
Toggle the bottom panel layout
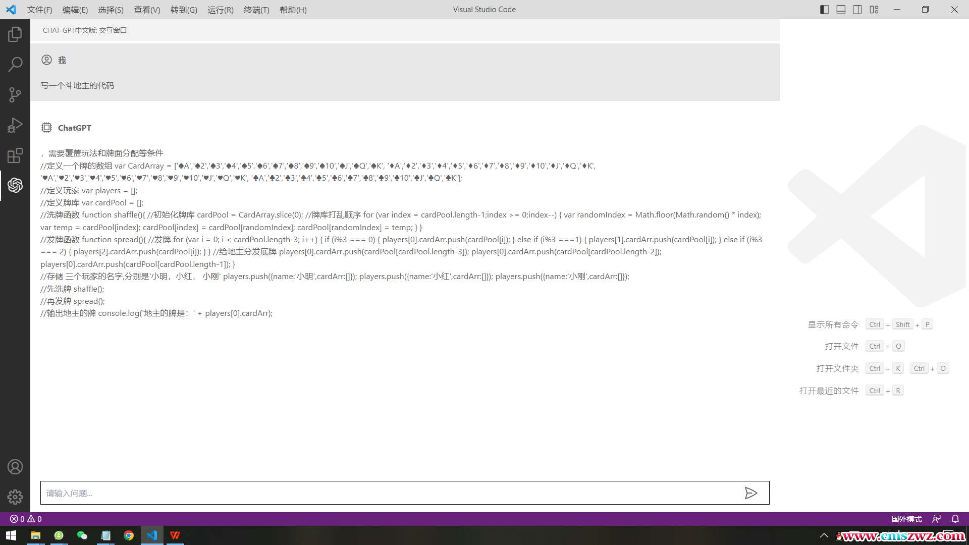[x=841, y=10]
